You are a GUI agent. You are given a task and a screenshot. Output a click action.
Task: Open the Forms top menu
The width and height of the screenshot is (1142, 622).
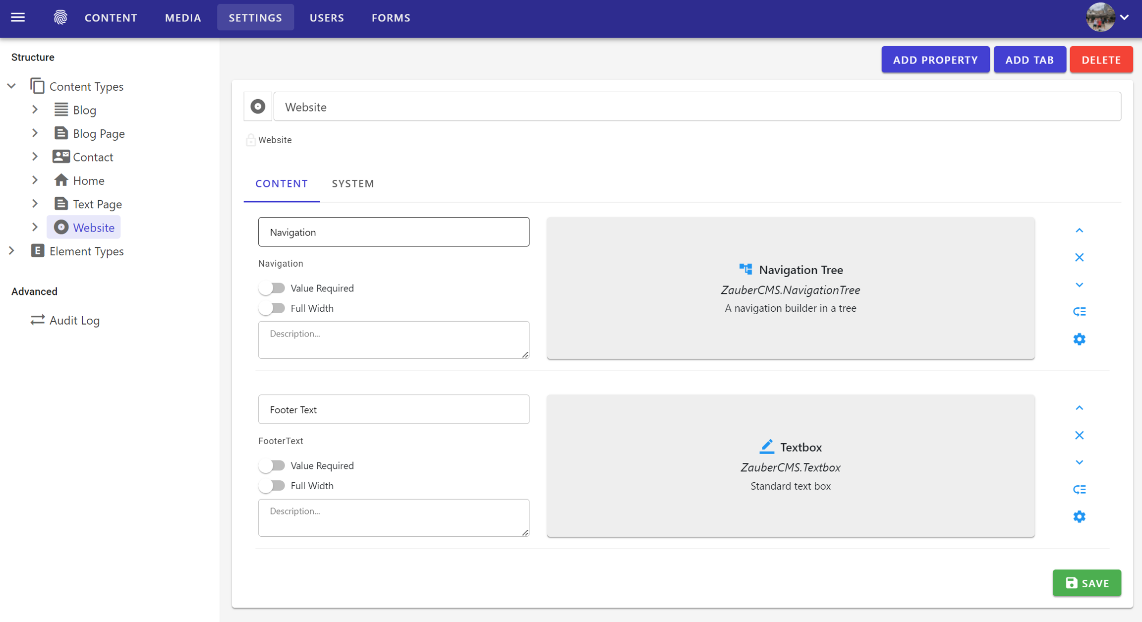point(391,18)
